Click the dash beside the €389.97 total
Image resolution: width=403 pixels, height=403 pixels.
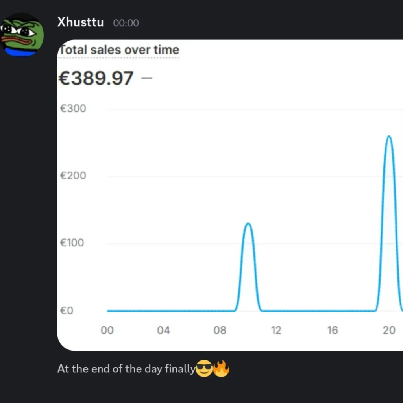146,78
